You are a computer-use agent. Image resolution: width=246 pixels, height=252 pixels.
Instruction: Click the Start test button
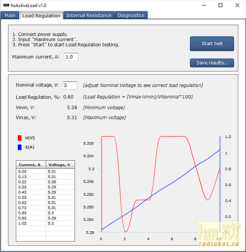(x=212, y=43)
